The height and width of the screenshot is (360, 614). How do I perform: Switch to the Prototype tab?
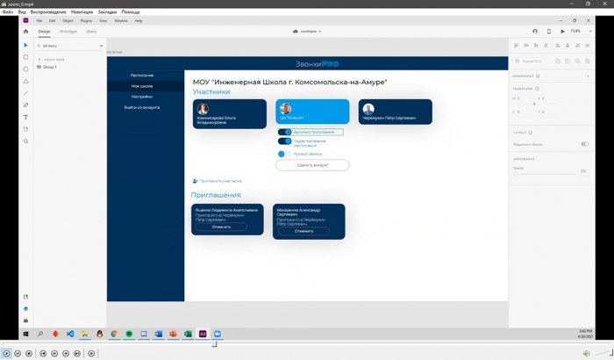tap(68, 31)
